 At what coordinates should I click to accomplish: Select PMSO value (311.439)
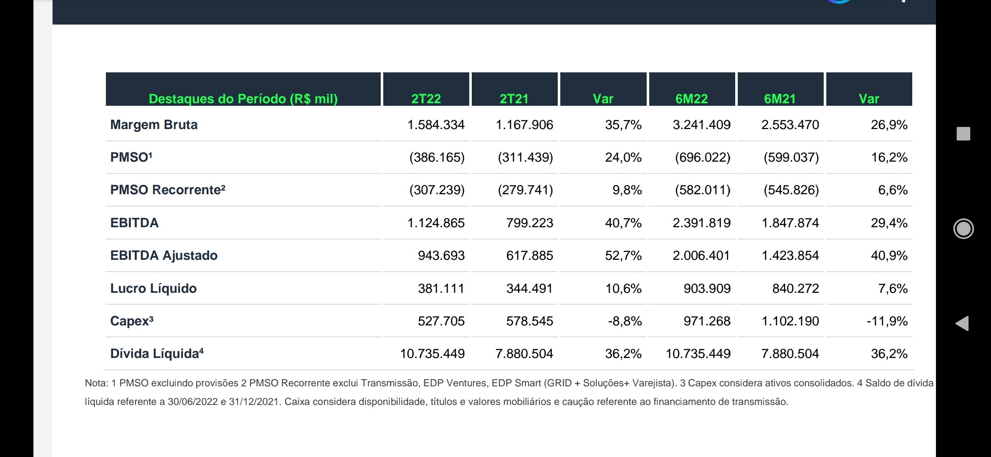pyautogui.click(x=525, y=157)
